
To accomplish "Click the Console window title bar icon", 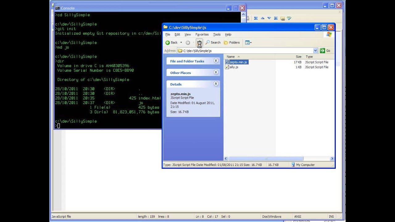I will coord(57,8).
